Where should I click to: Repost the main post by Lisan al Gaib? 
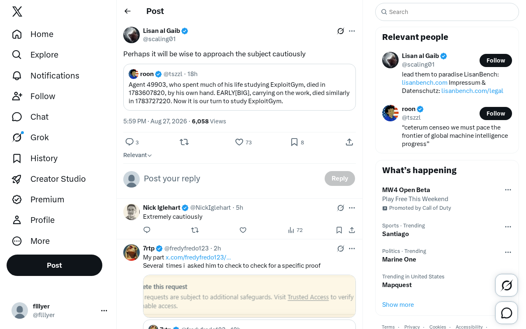pos(184,142)
